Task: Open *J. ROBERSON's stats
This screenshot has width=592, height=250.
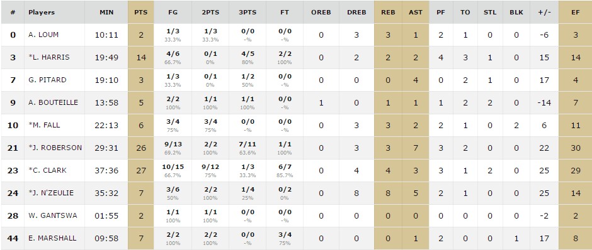Action: 55,148
